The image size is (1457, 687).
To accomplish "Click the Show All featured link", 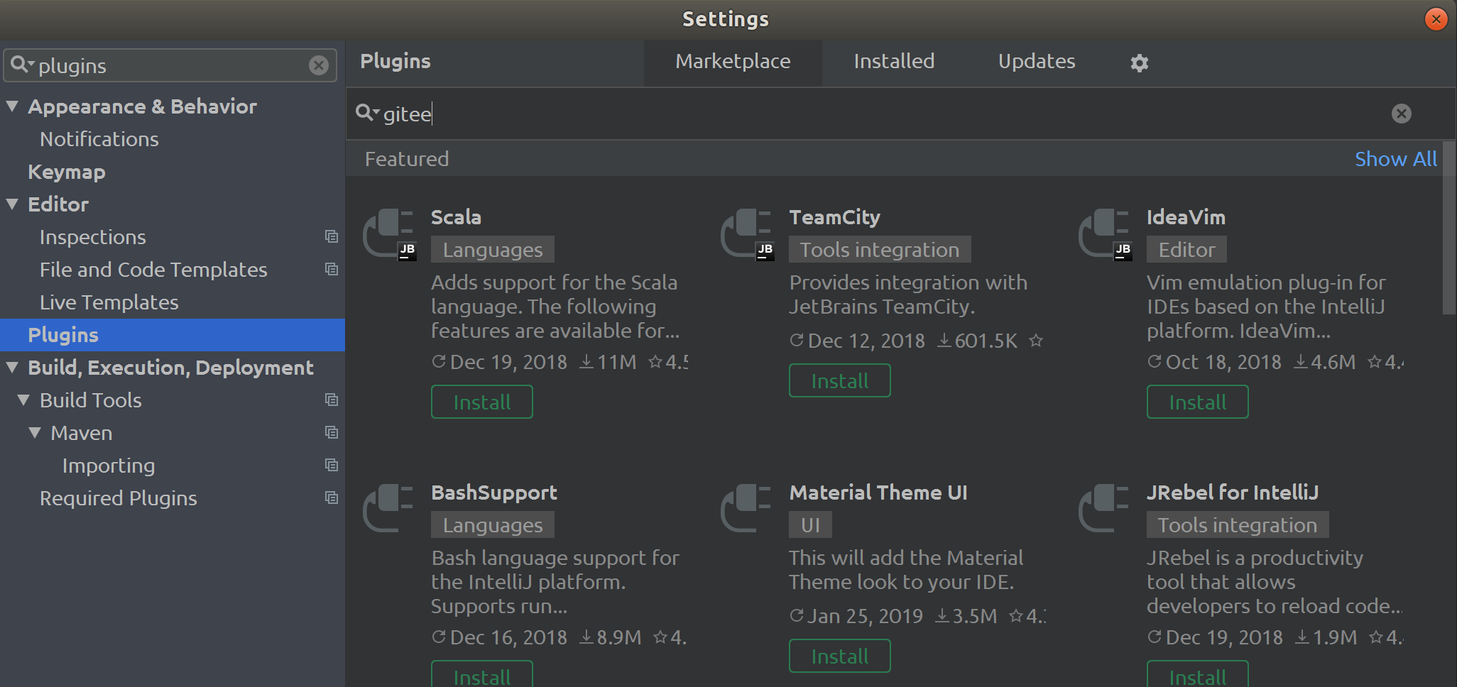I will (x=1395, y=159).
